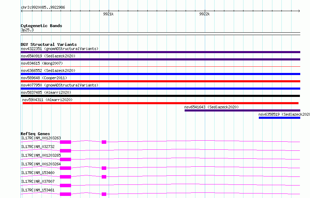Click the small exon of NM_153460
Image resolution: width=310 pixels, height=198 pixels.
pos(104,177)
